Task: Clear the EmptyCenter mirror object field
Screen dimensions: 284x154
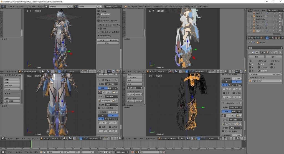Action: (x=280, y=81)
